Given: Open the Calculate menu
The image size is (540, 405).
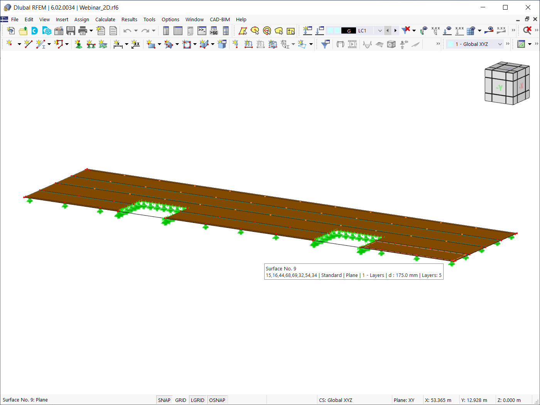Looking at the screenshot, I should click(105, 19).
